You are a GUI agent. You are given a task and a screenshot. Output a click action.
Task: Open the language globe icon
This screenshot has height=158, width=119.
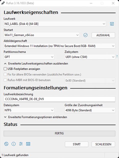[x=6, y=144]
